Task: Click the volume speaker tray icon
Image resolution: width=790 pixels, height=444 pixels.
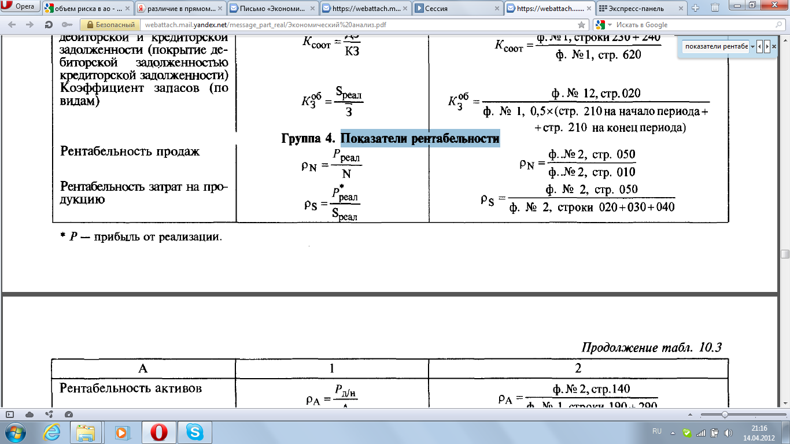Action: click(728, 432)
